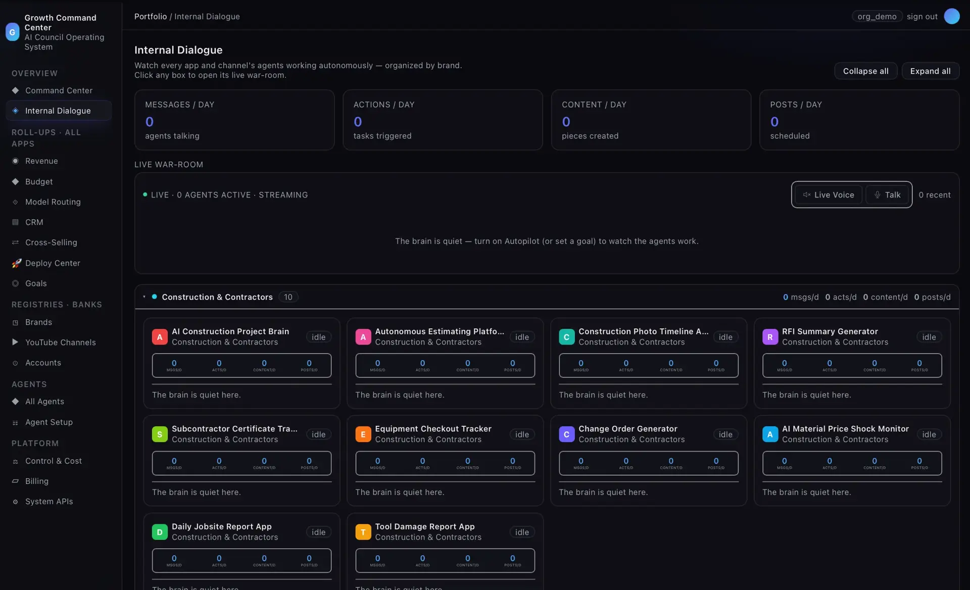Click Construction Photo Timeline teal C avatar

tap(566, 337)
